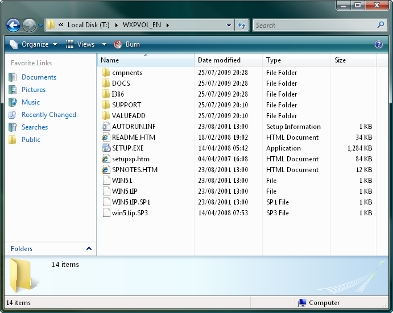The image size is (393, 313).
Task: Sort by the Size column header
Action: tap(353, 60)
